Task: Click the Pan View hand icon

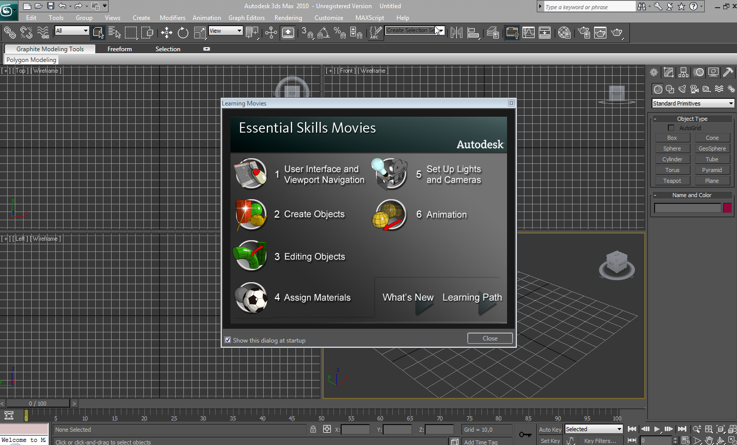Action: [x=709, y=440]
